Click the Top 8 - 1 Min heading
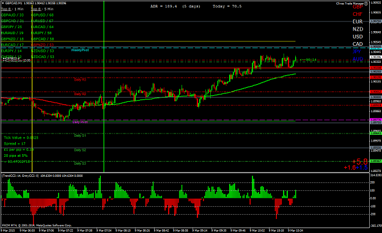 point(12,9)
